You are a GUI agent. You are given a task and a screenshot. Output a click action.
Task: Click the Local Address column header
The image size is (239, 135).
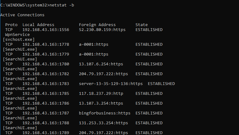click(38, 25)
